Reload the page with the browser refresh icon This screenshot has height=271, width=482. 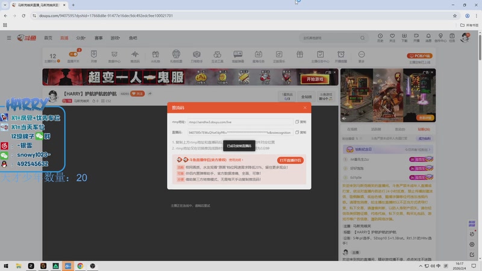(x=23, y=16)
